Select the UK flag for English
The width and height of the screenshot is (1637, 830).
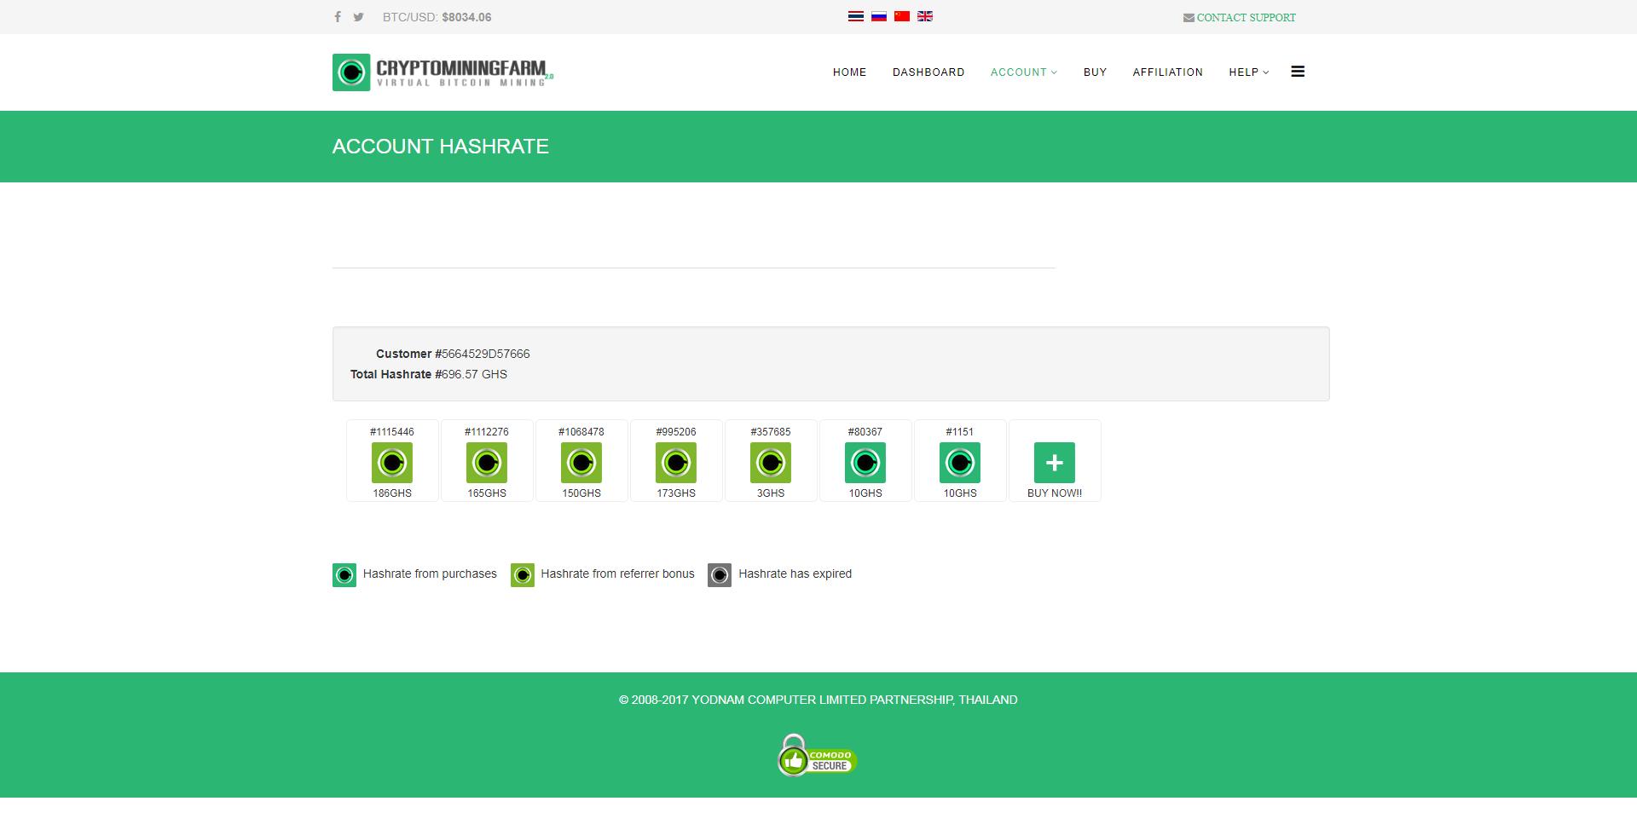coord(925,16)
